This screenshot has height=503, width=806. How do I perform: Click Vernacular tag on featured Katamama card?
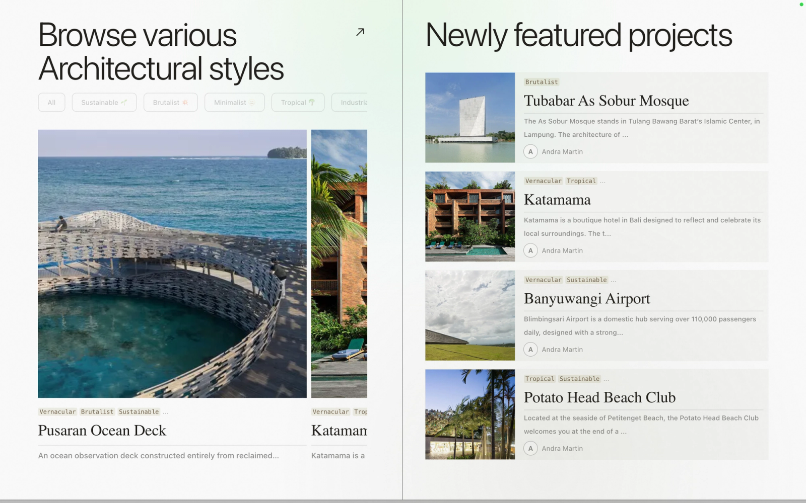pyautogui.click(x=543, y=181)
